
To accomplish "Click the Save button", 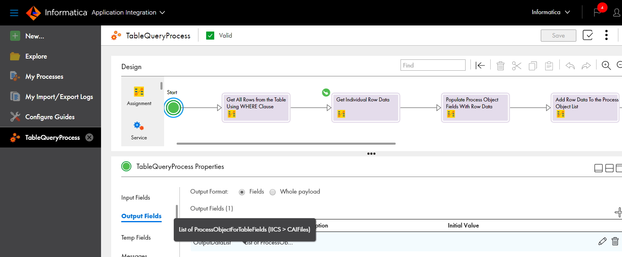I will (559, 36).
